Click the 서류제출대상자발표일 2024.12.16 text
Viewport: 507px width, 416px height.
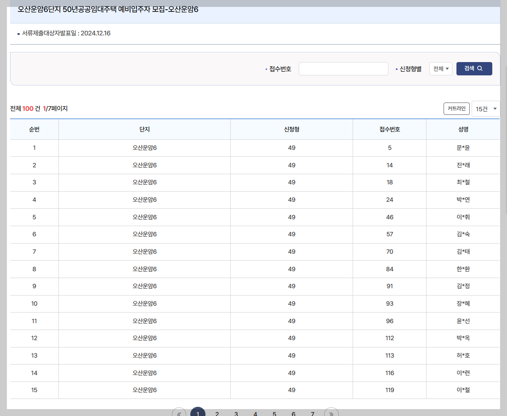[66, 33]
